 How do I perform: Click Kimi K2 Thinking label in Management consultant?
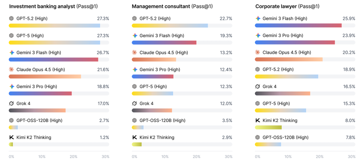pos(157,137)
